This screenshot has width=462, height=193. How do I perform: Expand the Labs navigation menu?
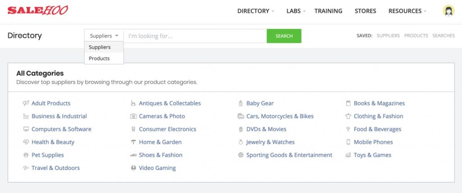pyautogui.click(x=296, y=11)
